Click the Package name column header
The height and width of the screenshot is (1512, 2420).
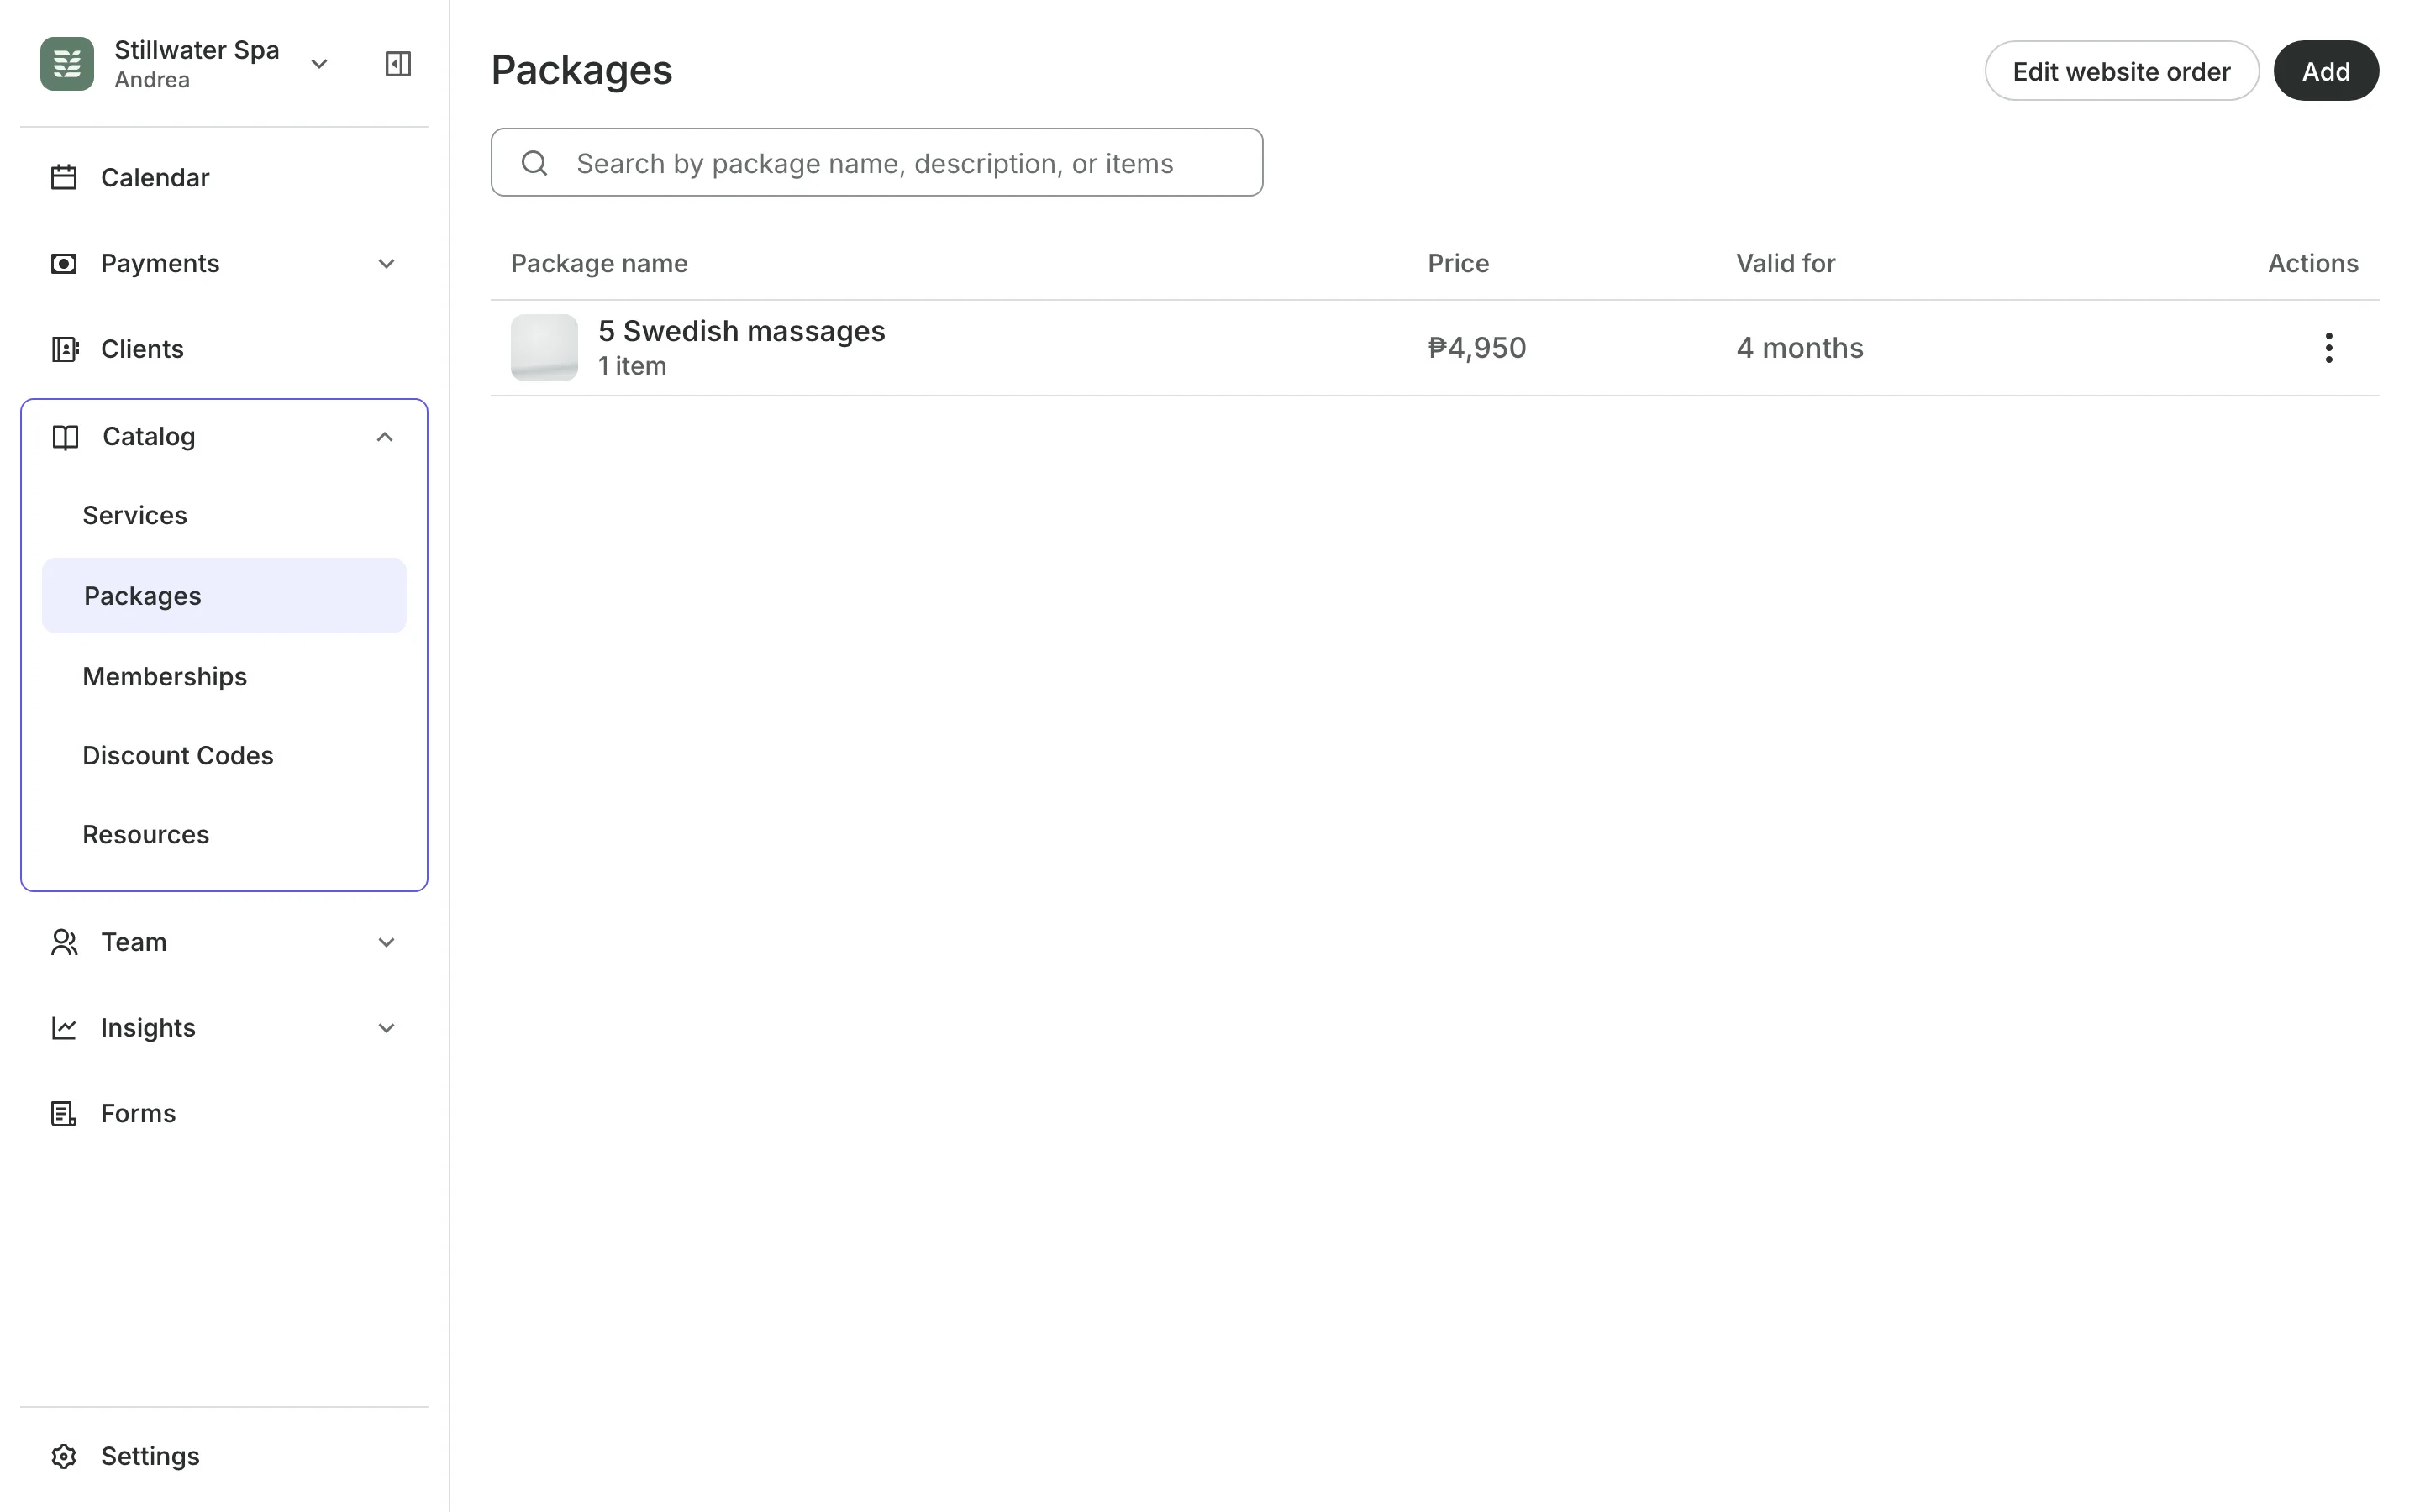point(599,263)
